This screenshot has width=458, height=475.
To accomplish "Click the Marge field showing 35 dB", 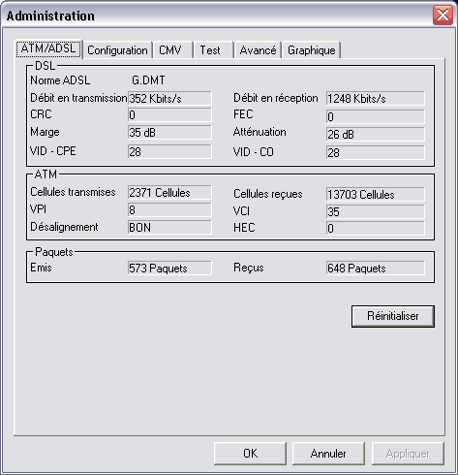I will [169, 133].
